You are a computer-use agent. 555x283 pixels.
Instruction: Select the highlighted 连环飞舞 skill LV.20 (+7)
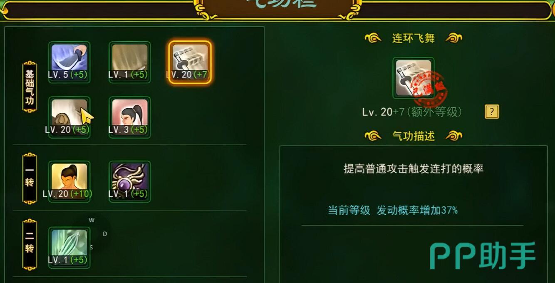coord(190,62)
